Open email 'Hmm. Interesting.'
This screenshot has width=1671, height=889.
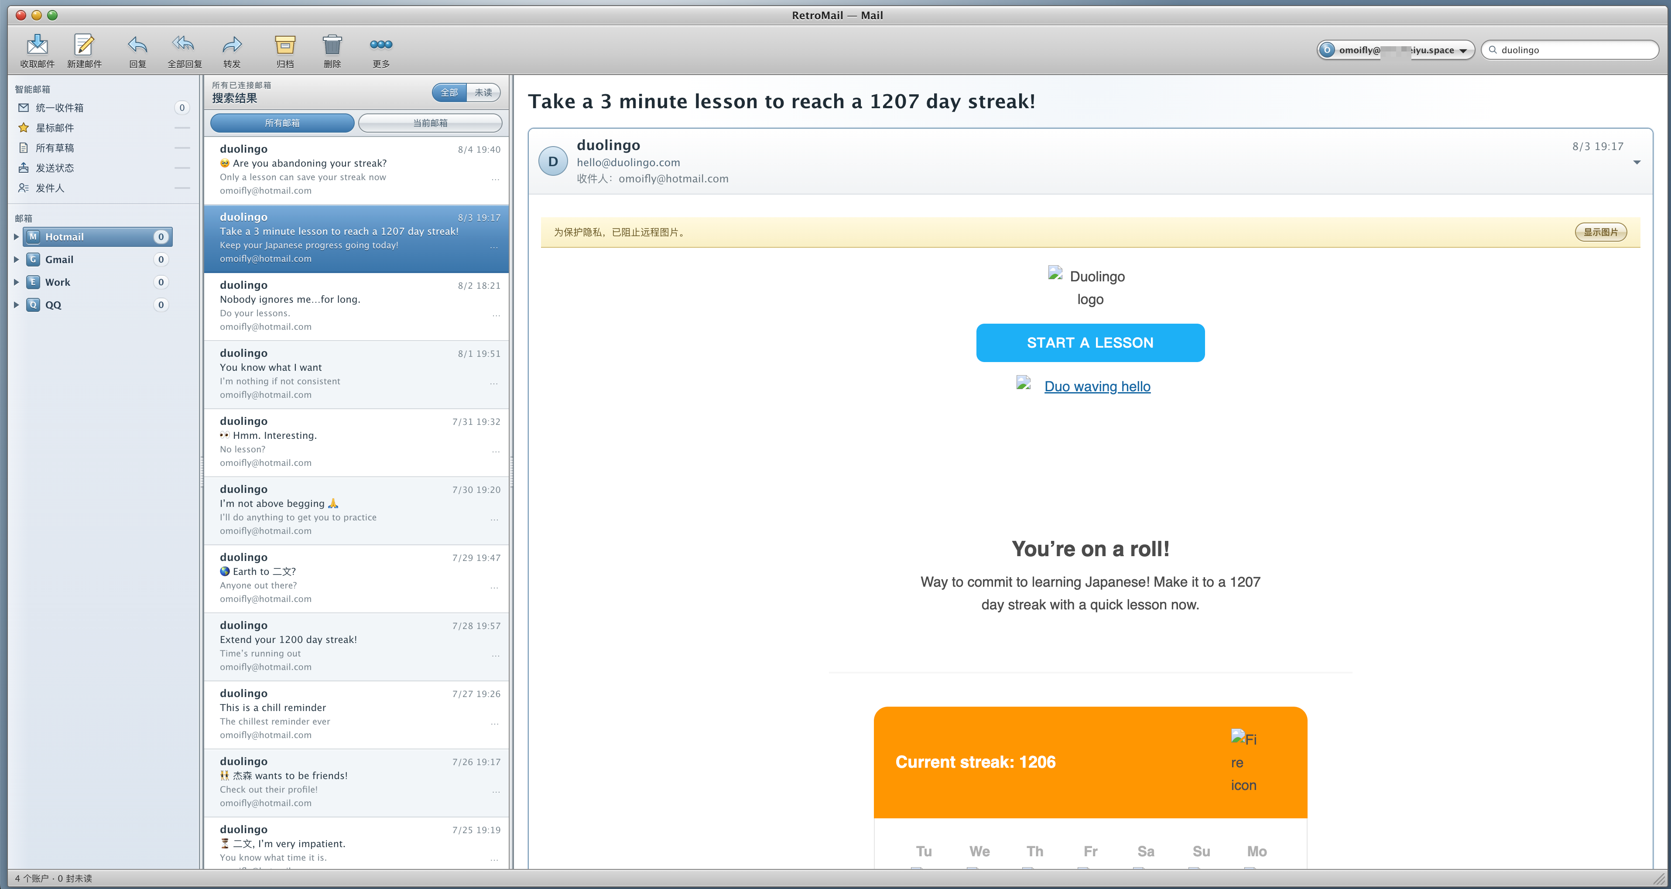click(356, 442)
